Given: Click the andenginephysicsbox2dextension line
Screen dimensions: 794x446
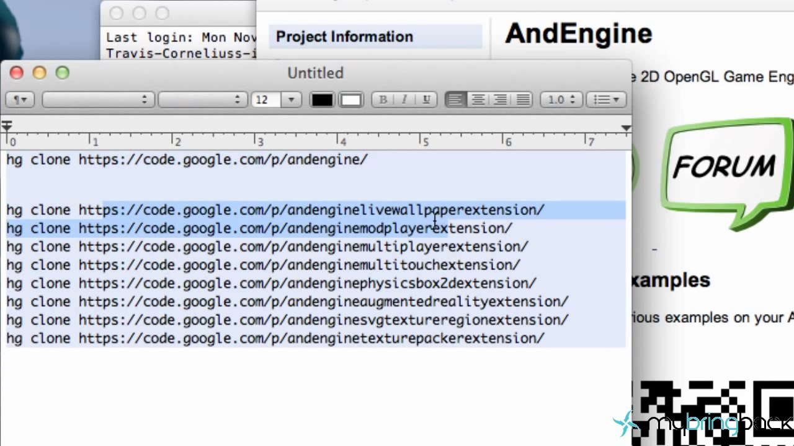Looking at the screenshot, I should click(x=272, y=283).
